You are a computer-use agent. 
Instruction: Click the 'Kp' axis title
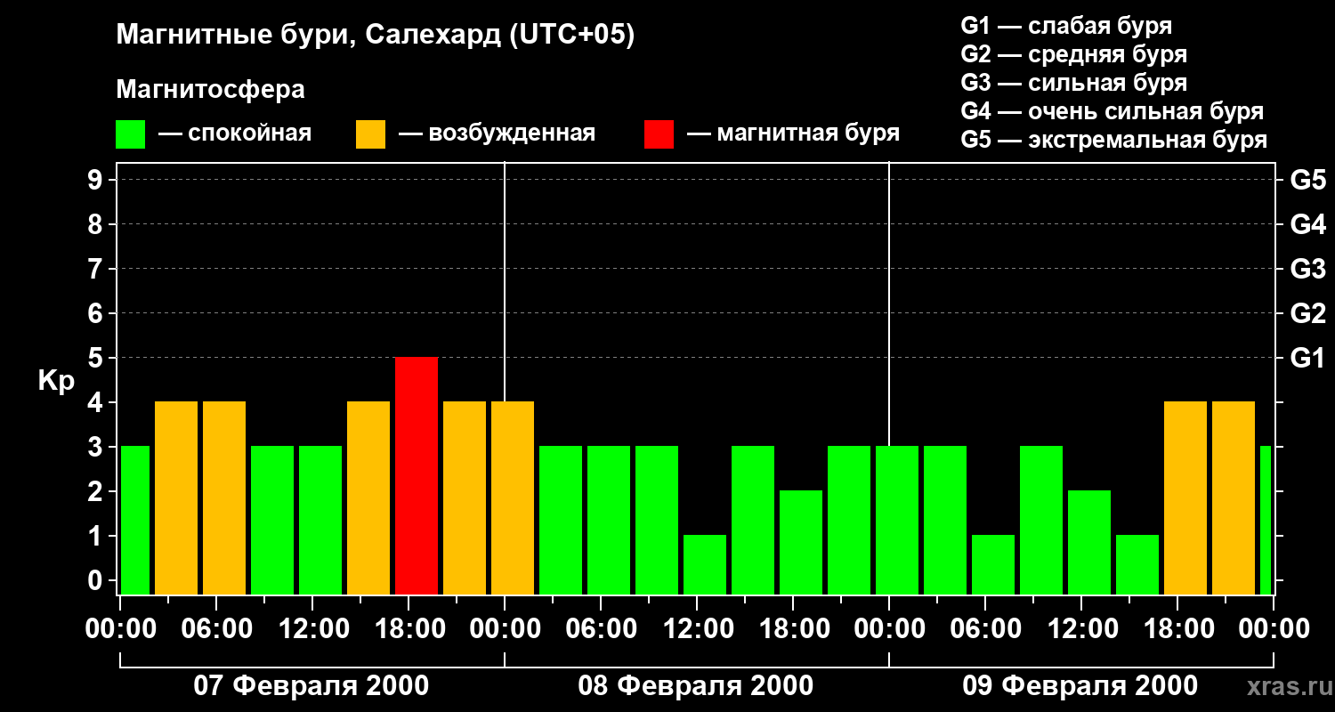56,381
